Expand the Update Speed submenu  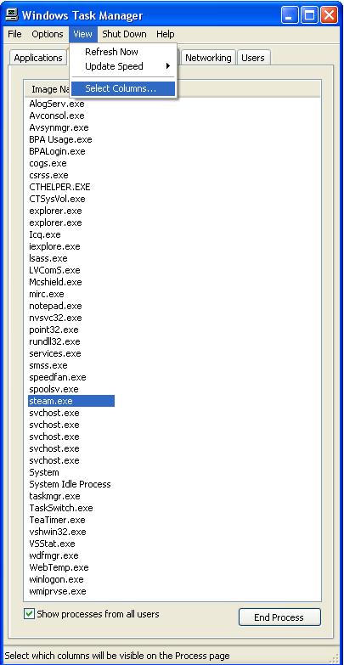[123, 66]
